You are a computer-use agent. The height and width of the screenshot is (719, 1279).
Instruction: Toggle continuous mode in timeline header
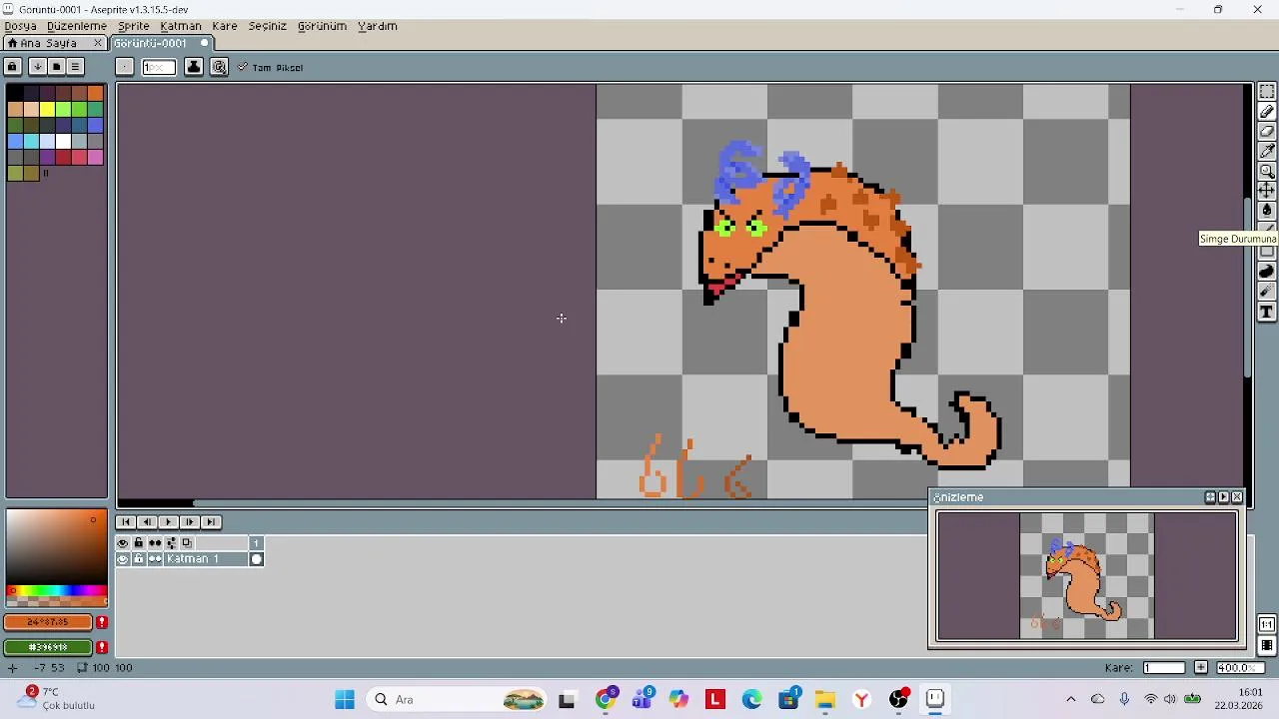point(155,543)
